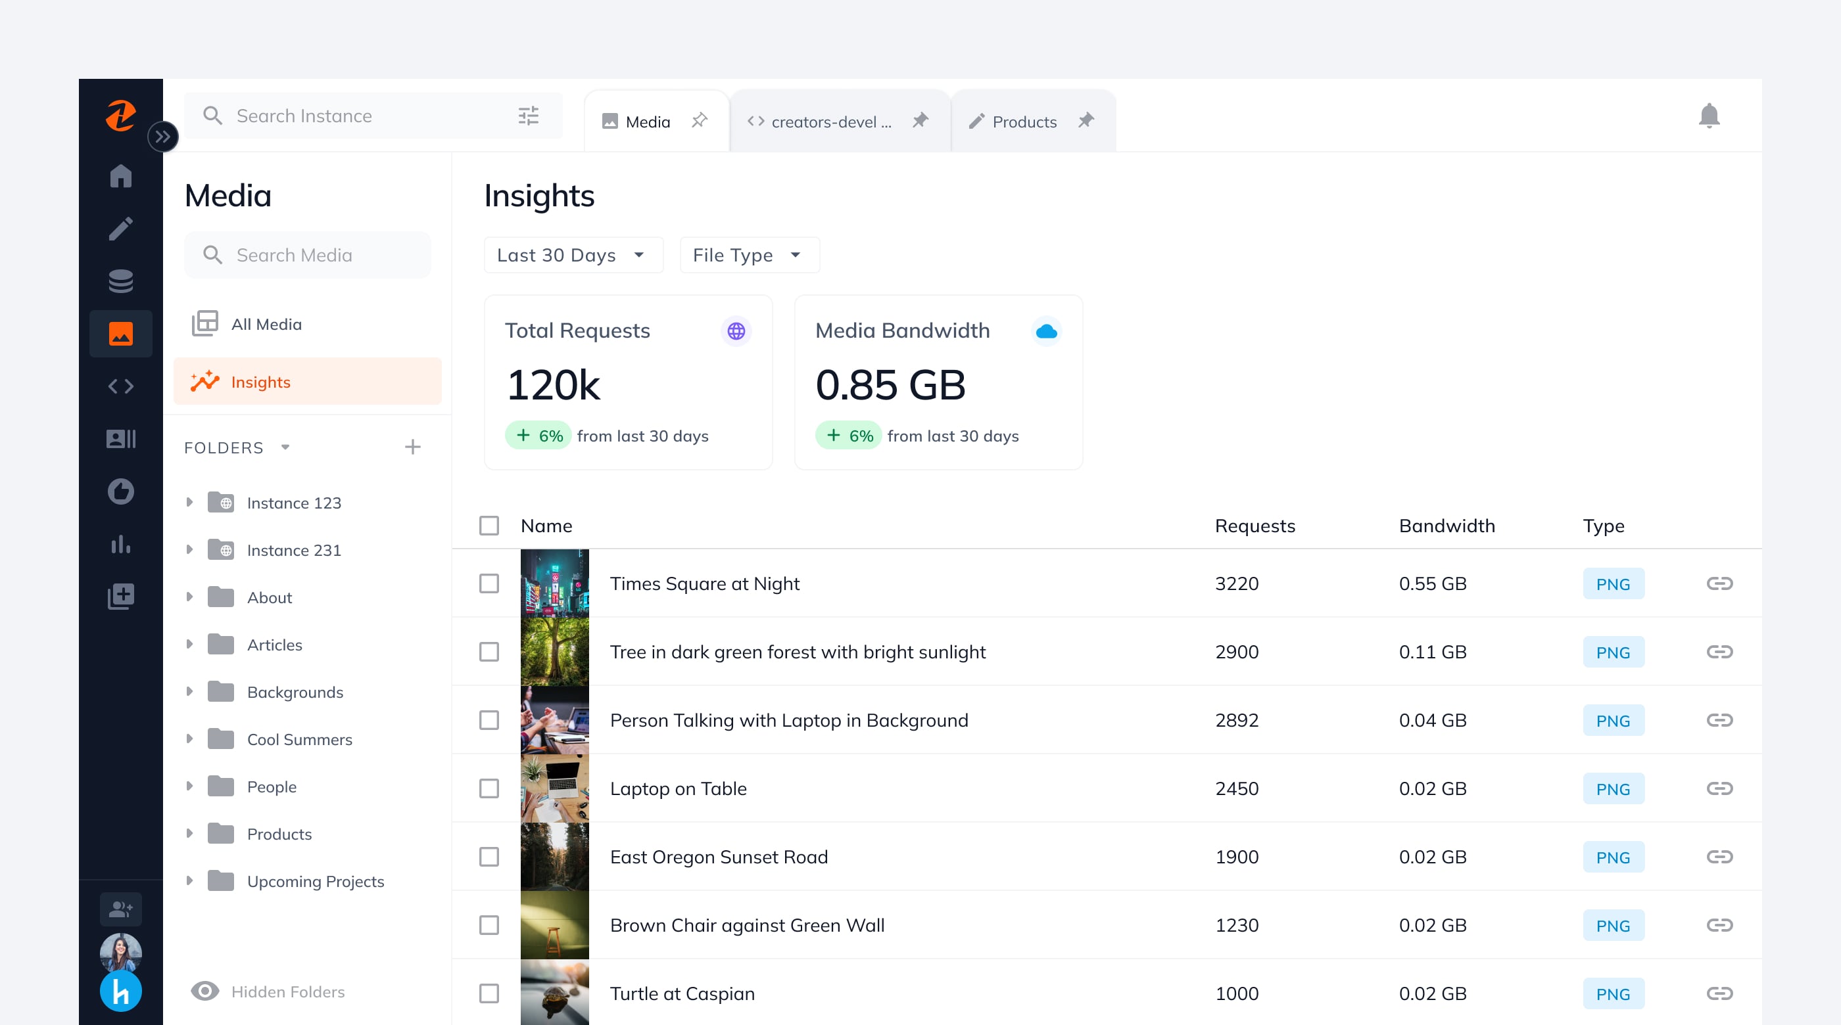
Task: Open the Home icon in sidebar
Action: (121, 175)
